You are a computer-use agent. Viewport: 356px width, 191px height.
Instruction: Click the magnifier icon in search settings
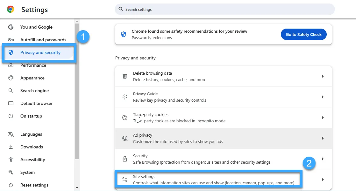tap(121, 9)
